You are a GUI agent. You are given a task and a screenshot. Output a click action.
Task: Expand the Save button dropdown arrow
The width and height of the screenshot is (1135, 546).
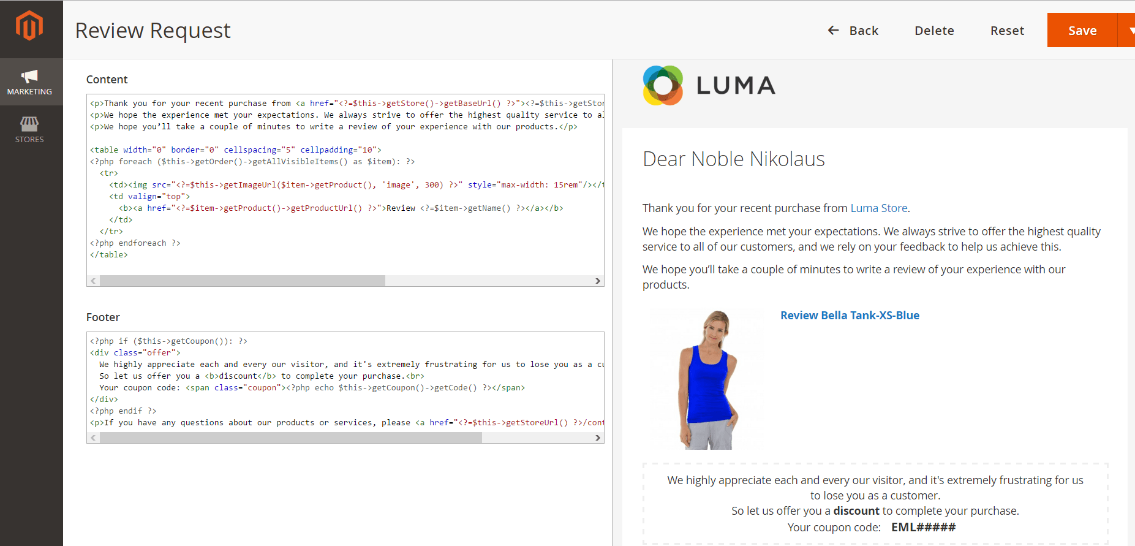coord(1128,30)
